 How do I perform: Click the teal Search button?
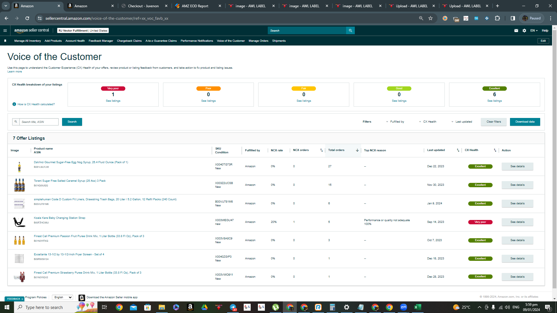[x=72, y=122]
